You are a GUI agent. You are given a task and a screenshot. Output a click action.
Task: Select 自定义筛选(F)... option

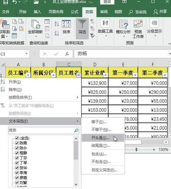coord(103,170)
